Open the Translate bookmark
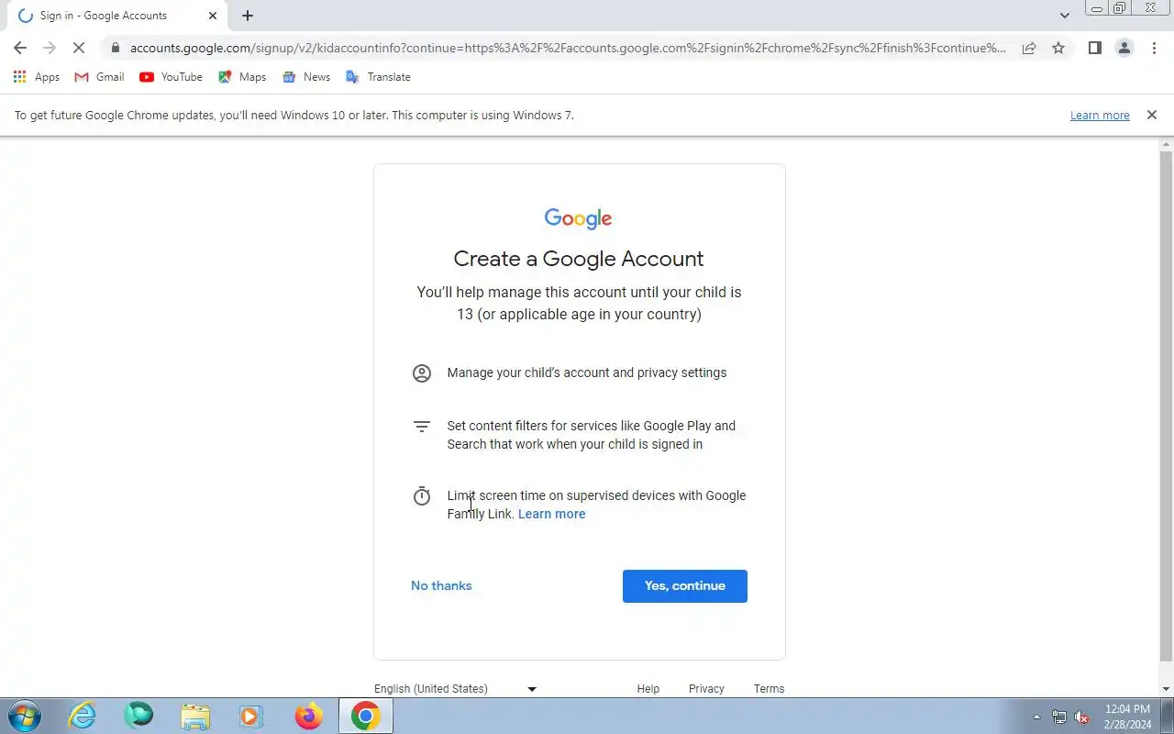Screen dimensions: 1174x734 pos(378,77)
